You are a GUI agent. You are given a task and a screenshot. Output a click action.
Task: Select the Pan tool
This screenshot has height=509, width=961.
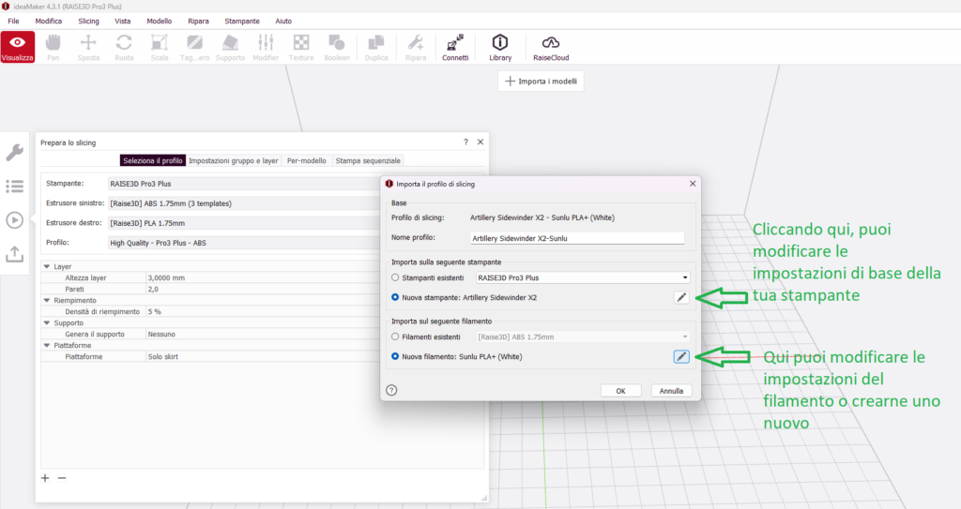(x=53, y=47)
